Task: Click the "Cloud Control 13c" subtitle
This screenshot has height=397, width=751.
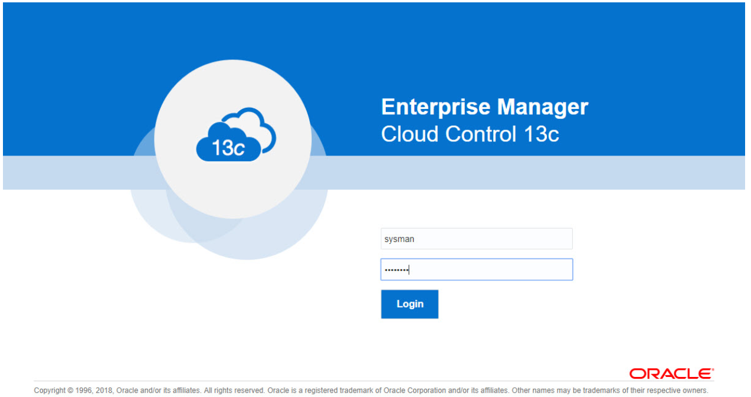Action: 470,134
